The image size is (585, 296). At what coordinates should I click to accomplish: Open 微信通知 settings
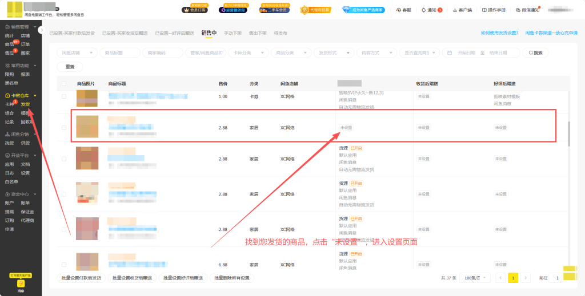pyautogui.click(x=527, y=10)
